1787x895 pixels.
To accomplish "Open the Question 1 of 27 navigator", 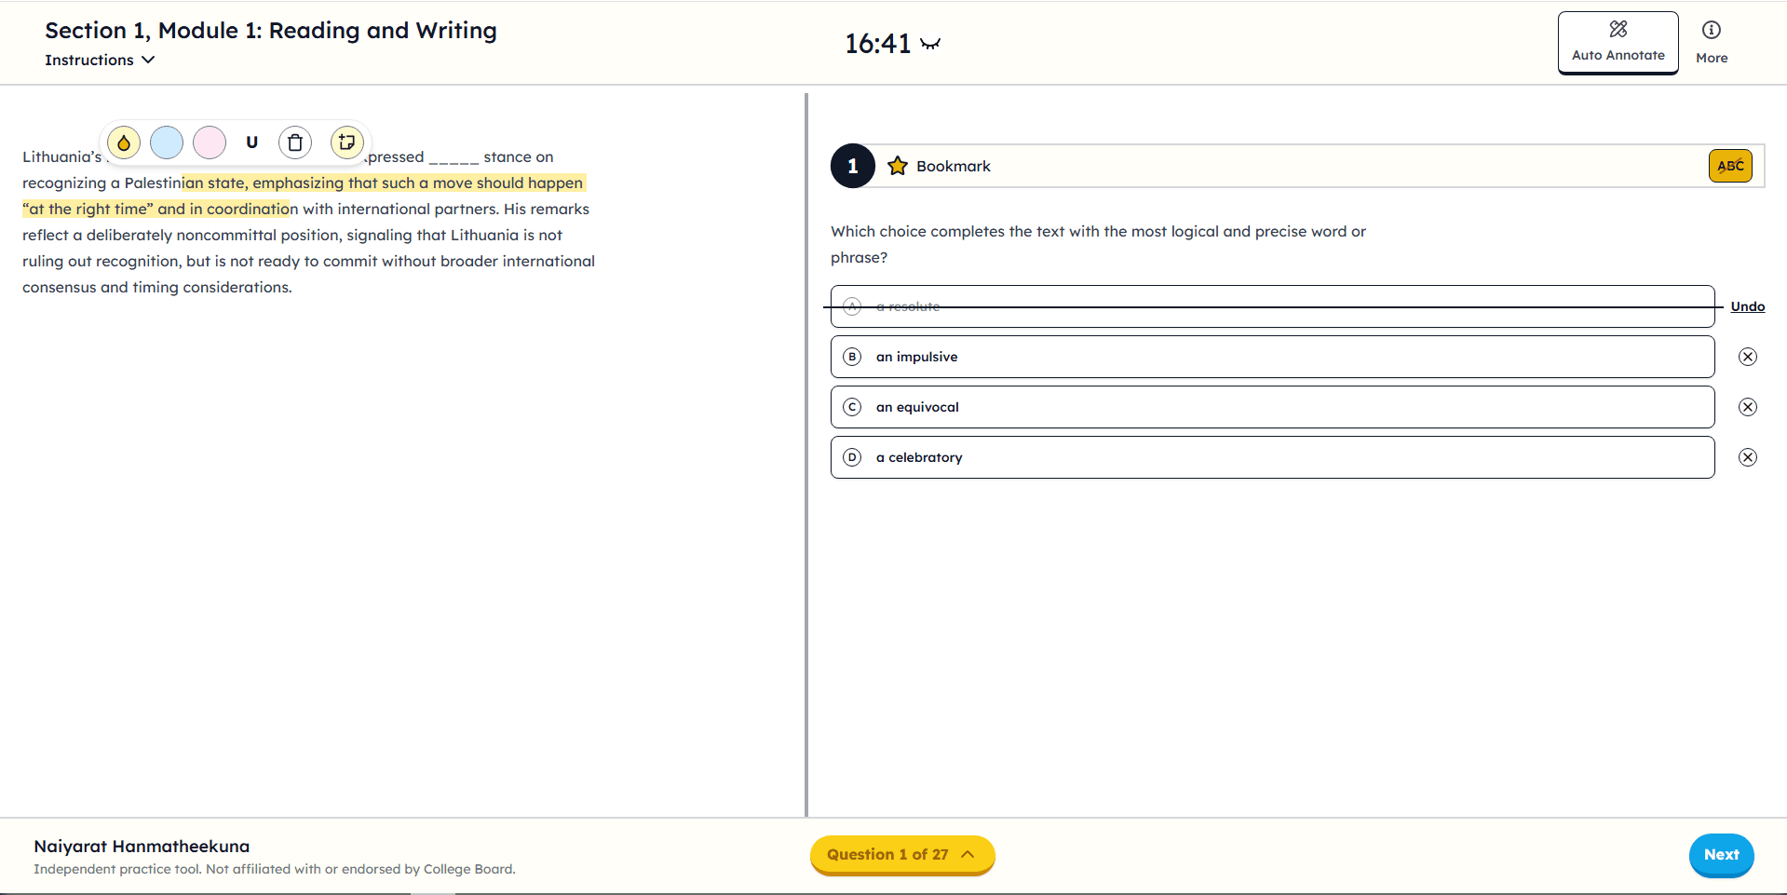I will [901, 854].
